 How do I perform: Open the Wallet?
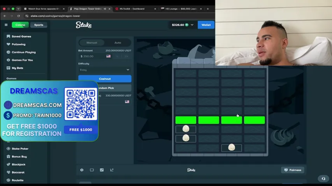(206, 25)
